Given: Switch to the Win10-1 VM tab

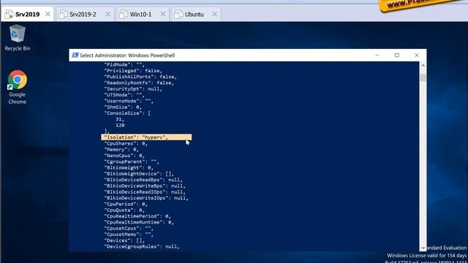Looking at the screenshot, I should 140,14.
